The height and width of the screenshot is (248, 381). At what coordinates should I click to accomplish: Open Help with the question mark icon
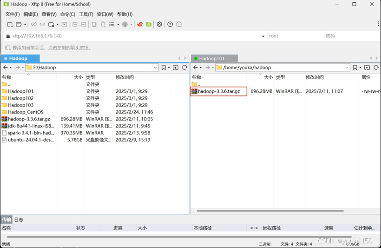(x=170, y=24)
